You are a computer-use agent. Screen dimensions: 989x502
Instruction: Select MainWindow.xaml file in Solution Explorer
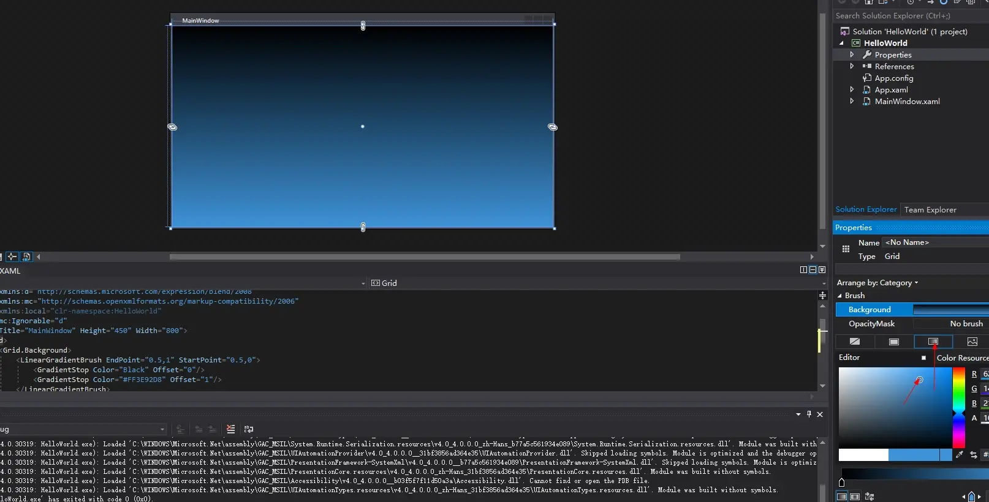[907, 102]
